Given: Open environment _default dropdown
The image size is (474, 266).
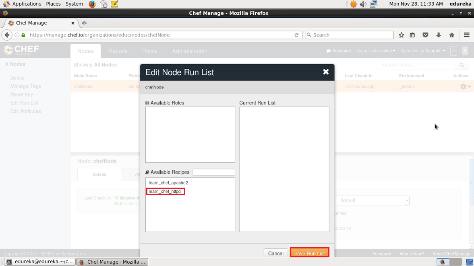Looking at the screenshot, I should tap(373, 201).
